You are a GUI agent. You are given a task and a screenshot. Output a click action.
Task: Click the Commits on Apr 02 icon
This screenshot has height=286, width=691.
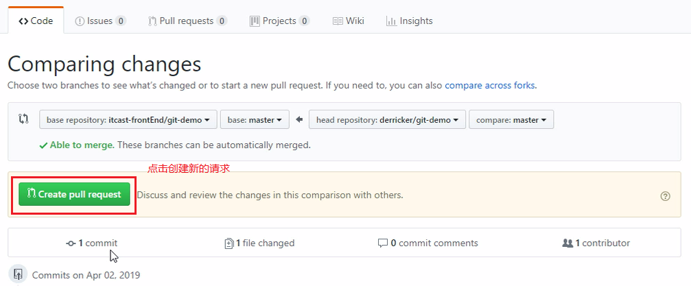19,274
